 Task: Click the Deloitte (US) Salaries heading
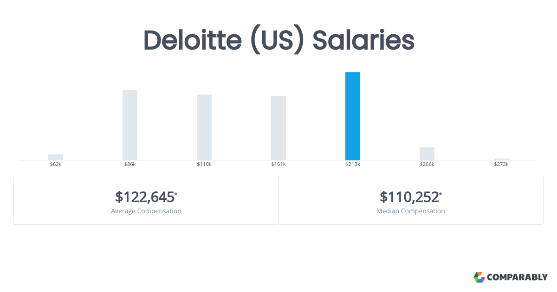pos(278,40)
